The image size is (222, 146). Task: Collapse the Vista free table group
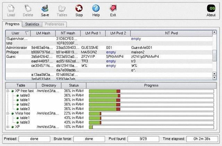(8, 113)
